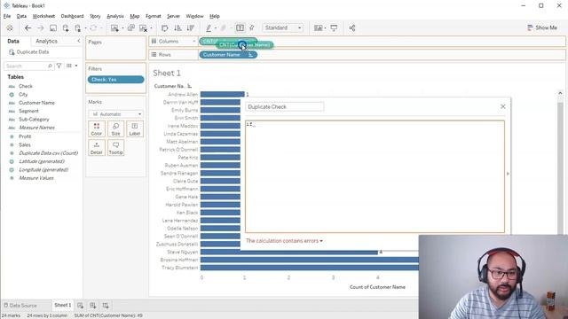
Task: Click the New story tab icon
Action: (106, 306)
